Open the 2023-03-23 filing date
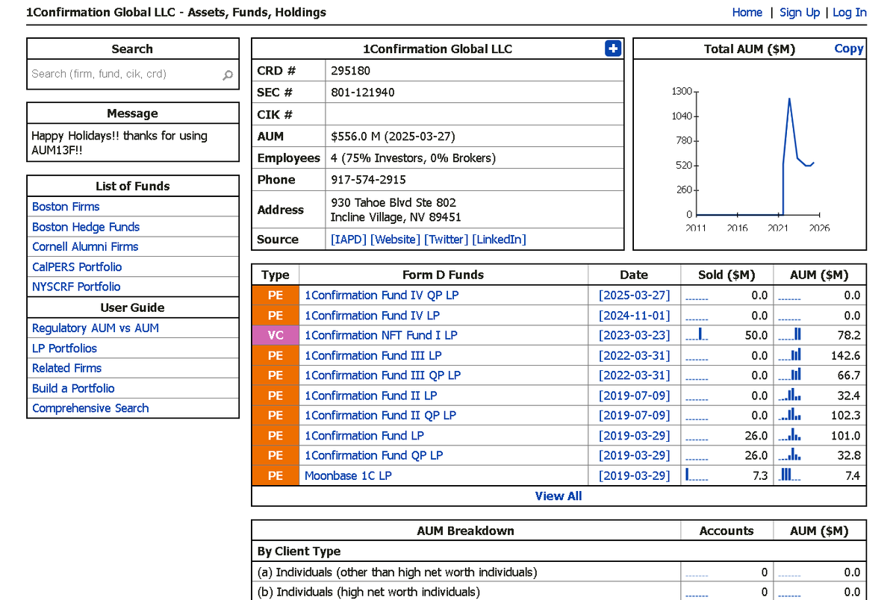Viewport: 896px width, 600px height. click(x=635, y=336)
